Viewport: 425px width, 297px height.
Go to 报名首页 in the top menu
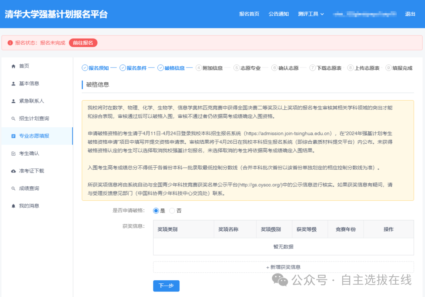coord(249,13)
